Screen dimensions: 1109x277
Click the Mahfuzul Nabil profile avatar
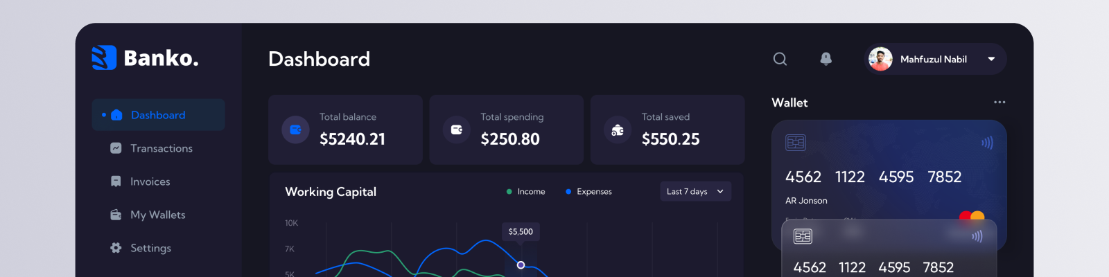tap(880, 60)
